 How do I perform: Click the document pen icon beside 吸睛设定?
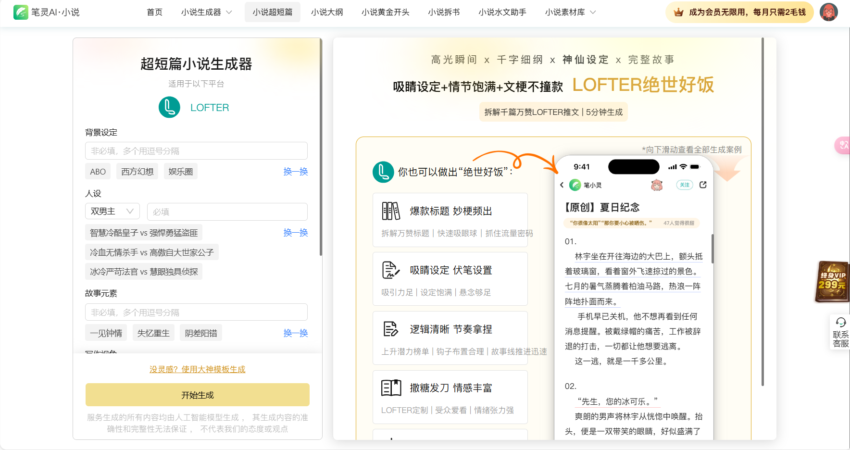pyautogui.click(x=391, y=270)
